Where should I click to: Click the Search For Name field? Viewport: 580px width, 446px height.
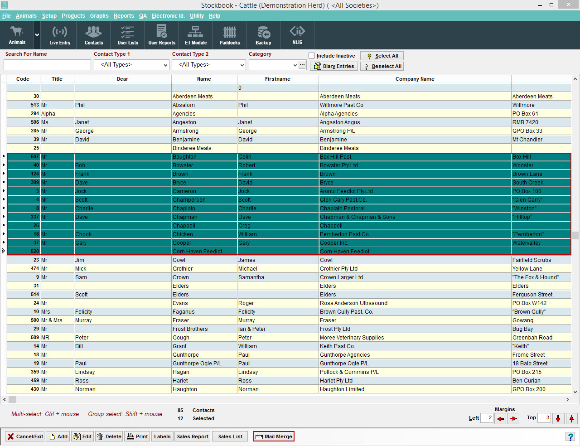click(47, 65)
